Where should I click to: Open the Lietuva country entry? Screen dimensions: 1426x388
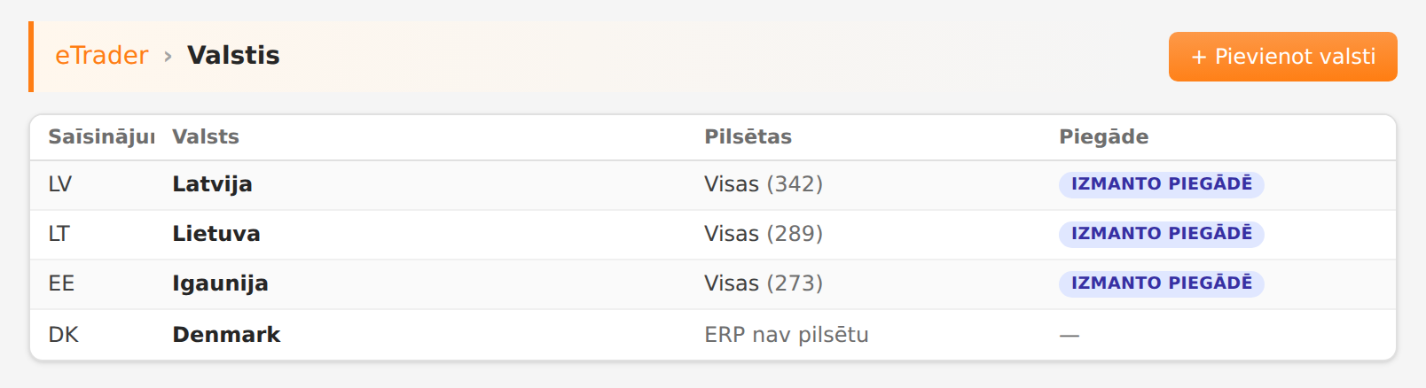215,234
